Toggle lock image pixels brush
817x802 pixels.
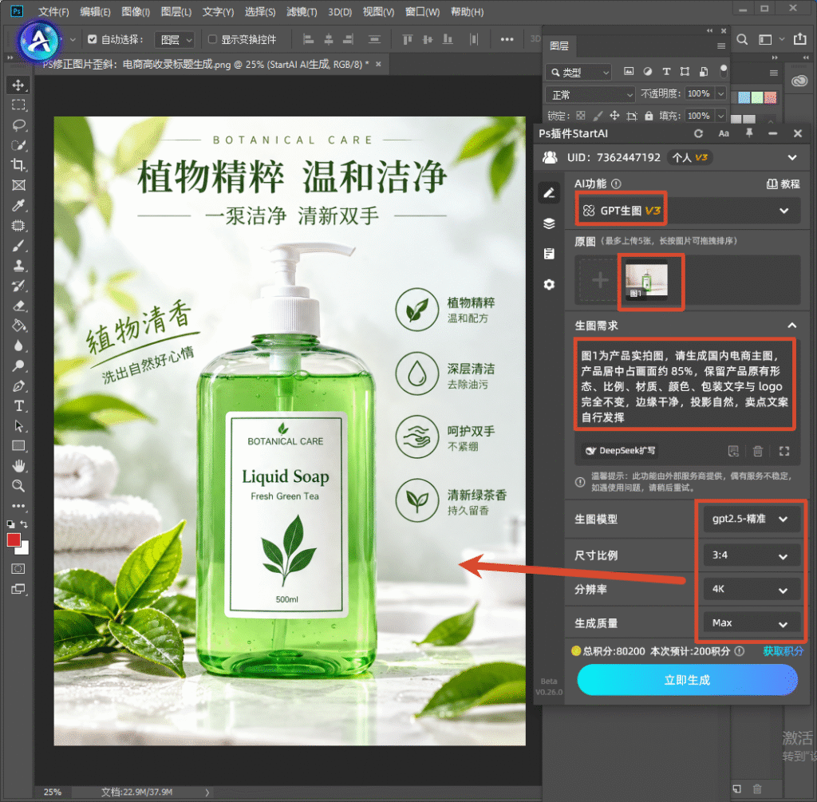pos(598,116)
